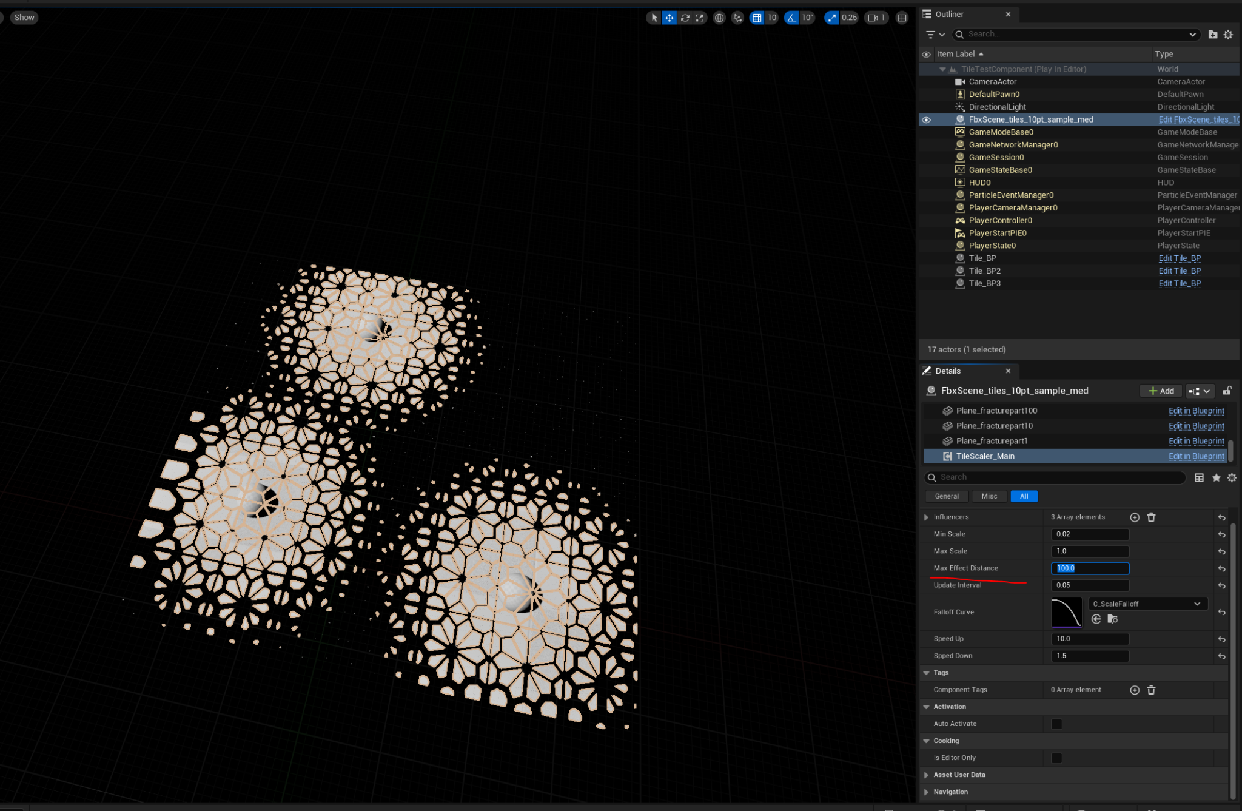Select the rotate transform tool
This screenshot has height=811, width=1242.
tap(685, 18)
